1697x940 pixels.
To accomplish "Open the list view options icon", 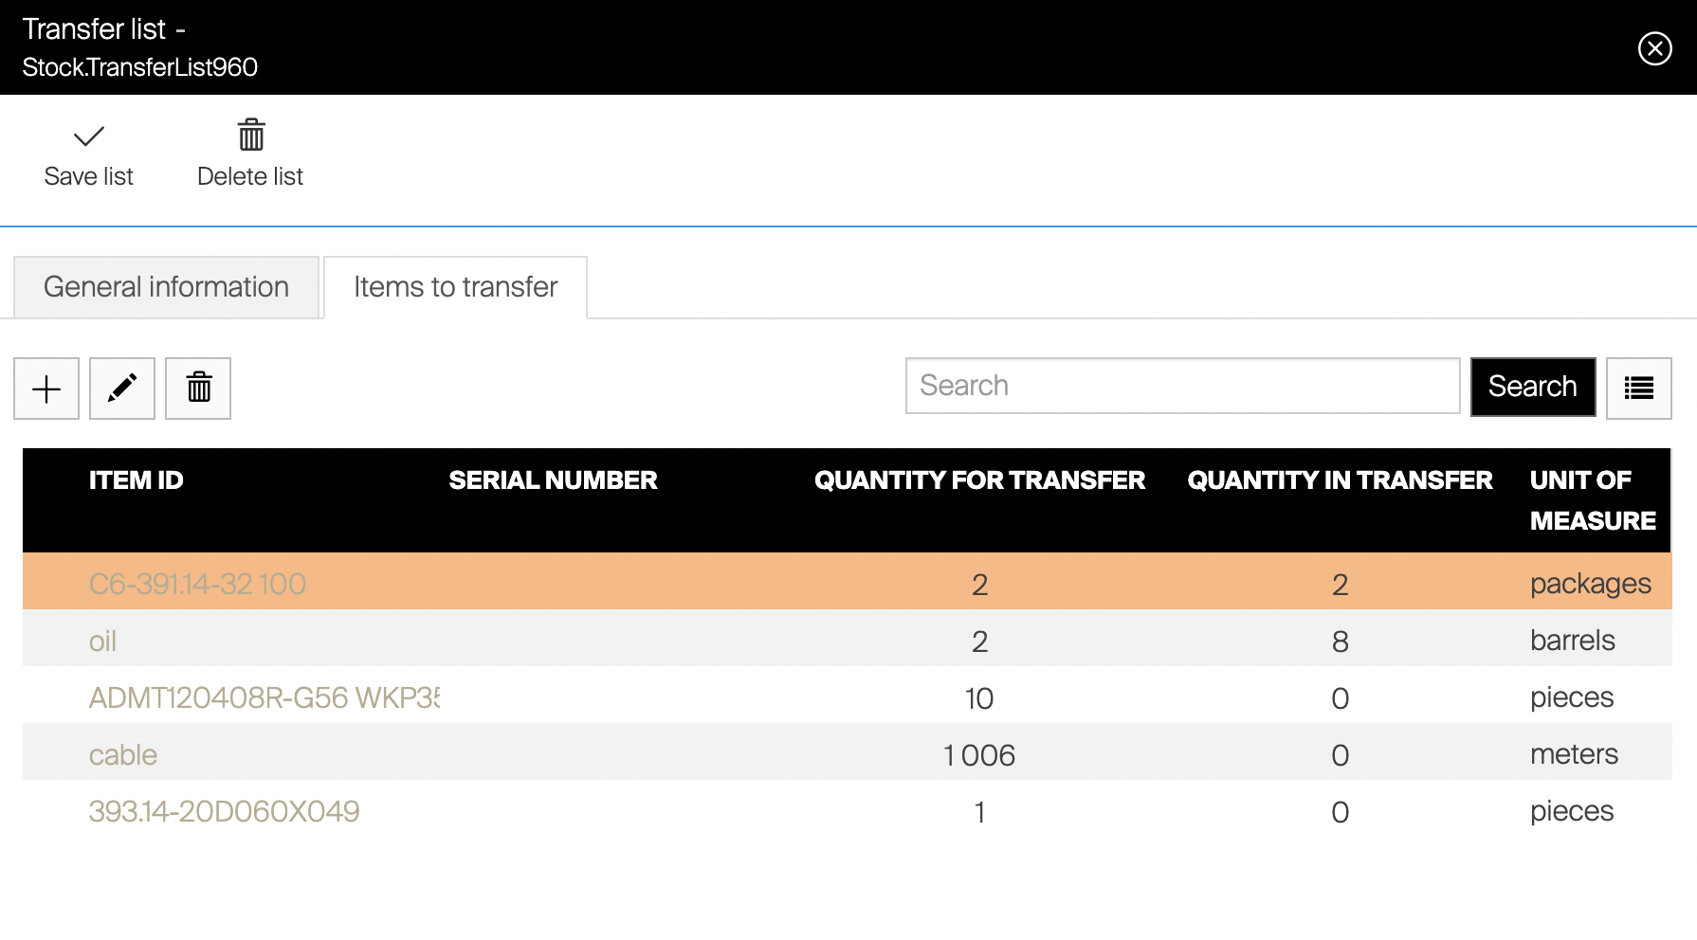I will point(1638,389).
